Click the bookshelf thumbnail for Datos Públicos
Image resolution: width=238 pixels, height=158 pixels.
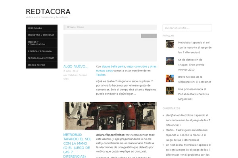click(x=170, y=91)
